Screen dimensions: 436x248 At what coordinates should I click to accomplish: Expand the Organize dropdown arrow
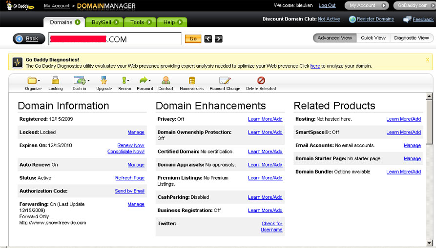point(39,80)
